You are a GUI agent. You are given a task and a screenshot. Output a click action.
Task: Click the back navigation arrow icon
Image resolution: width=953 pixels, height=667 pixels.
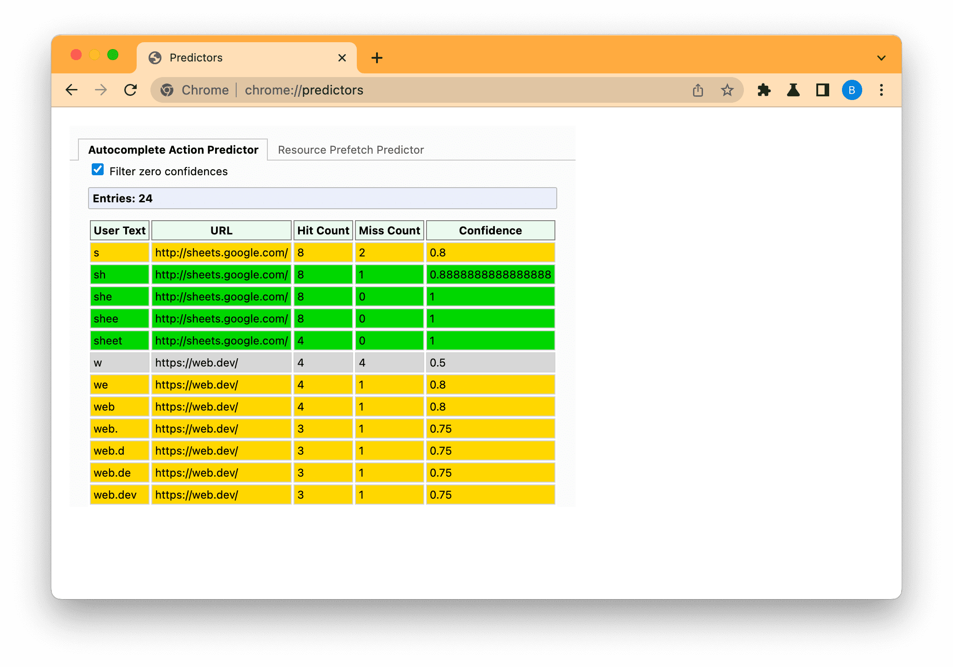point(70,90)
